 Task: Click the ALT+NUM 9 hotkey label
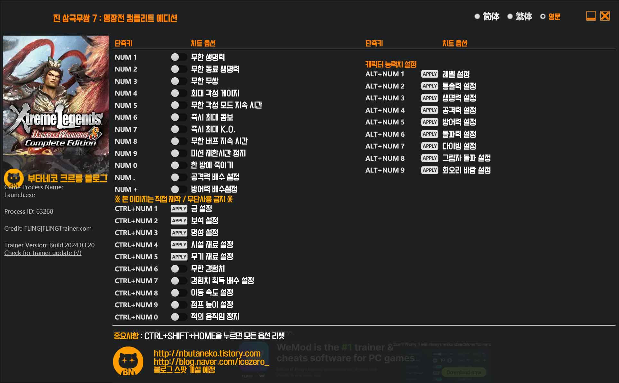(x=385, y=170)
